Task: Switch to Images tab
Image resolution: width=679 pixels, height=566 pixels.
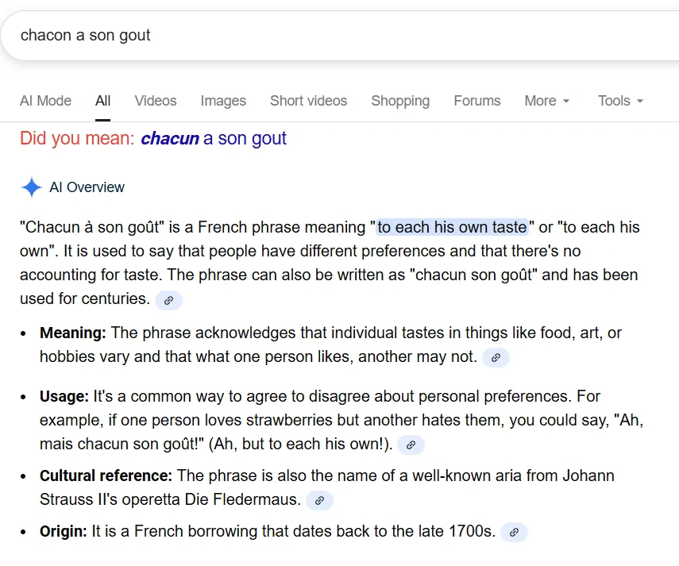Action: (223, 101)
